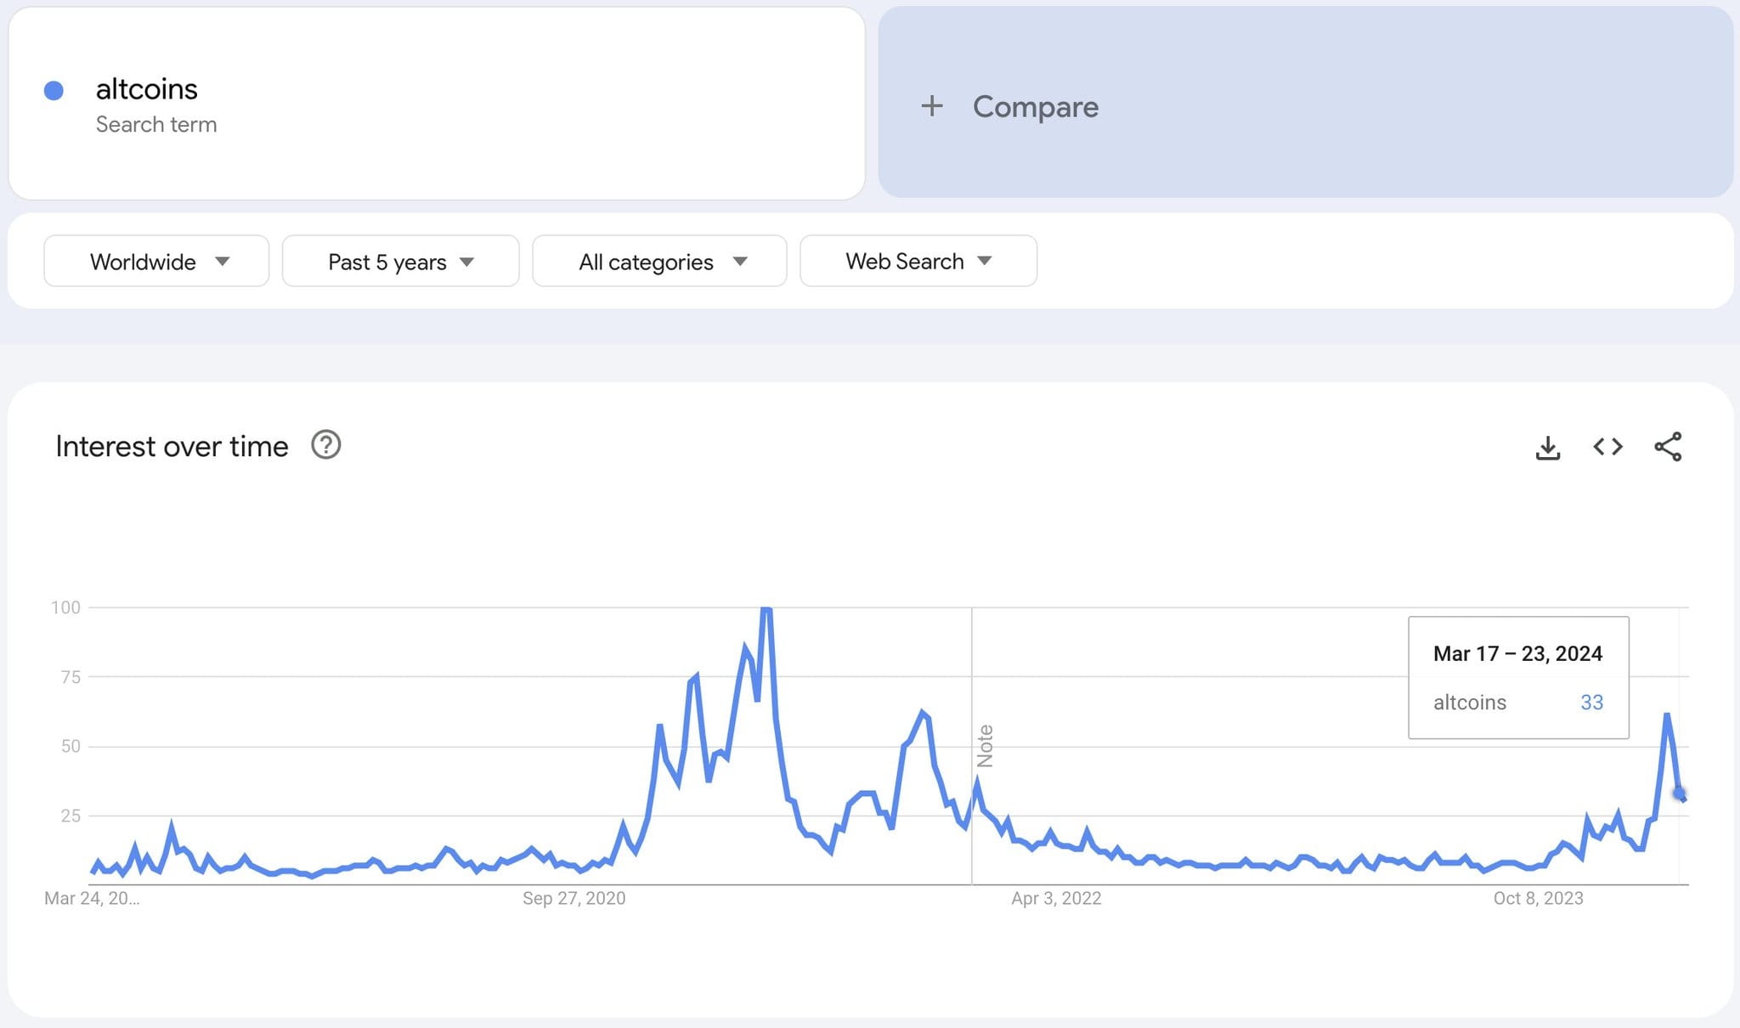The height and width of the screenshot is (1028, 1740).
Task: Click the Sep 27, 2020 axis label
Action: [574, 898]
